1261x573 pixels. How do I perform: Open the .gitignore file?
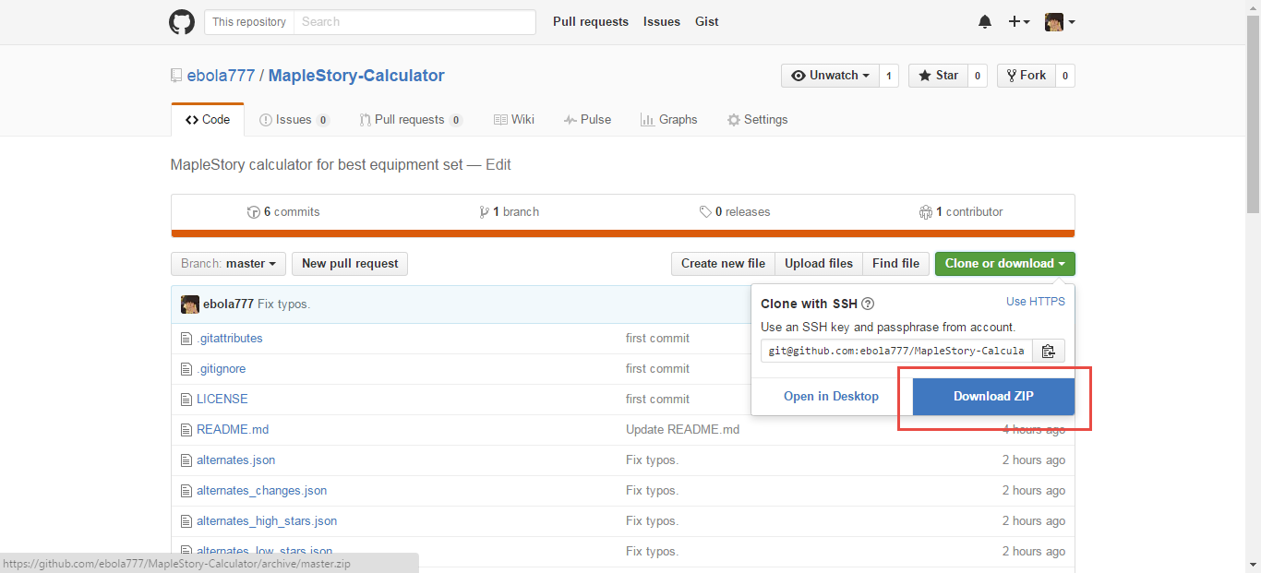coord(222,369)
